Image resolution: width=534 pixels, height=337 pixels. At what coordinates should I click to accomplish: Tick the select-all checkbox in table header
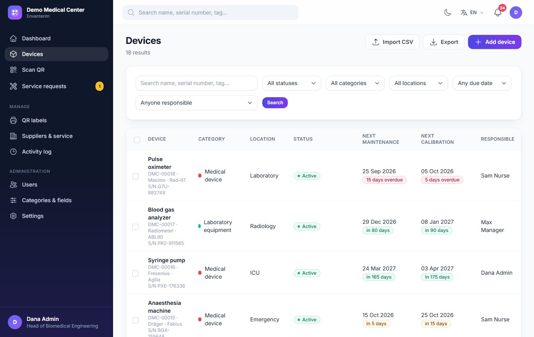[137, 140]
